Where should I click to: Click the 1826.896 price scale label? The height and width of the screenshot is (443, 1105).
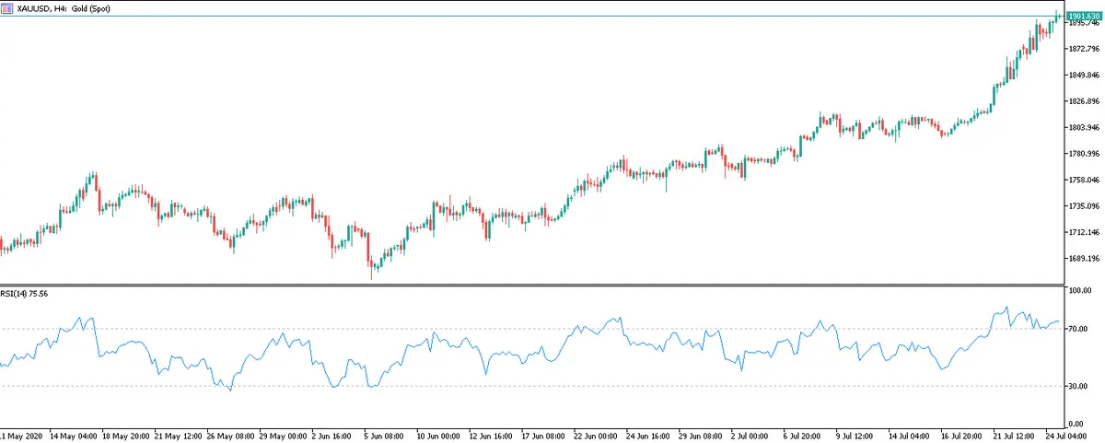[x=1083, y=101]
